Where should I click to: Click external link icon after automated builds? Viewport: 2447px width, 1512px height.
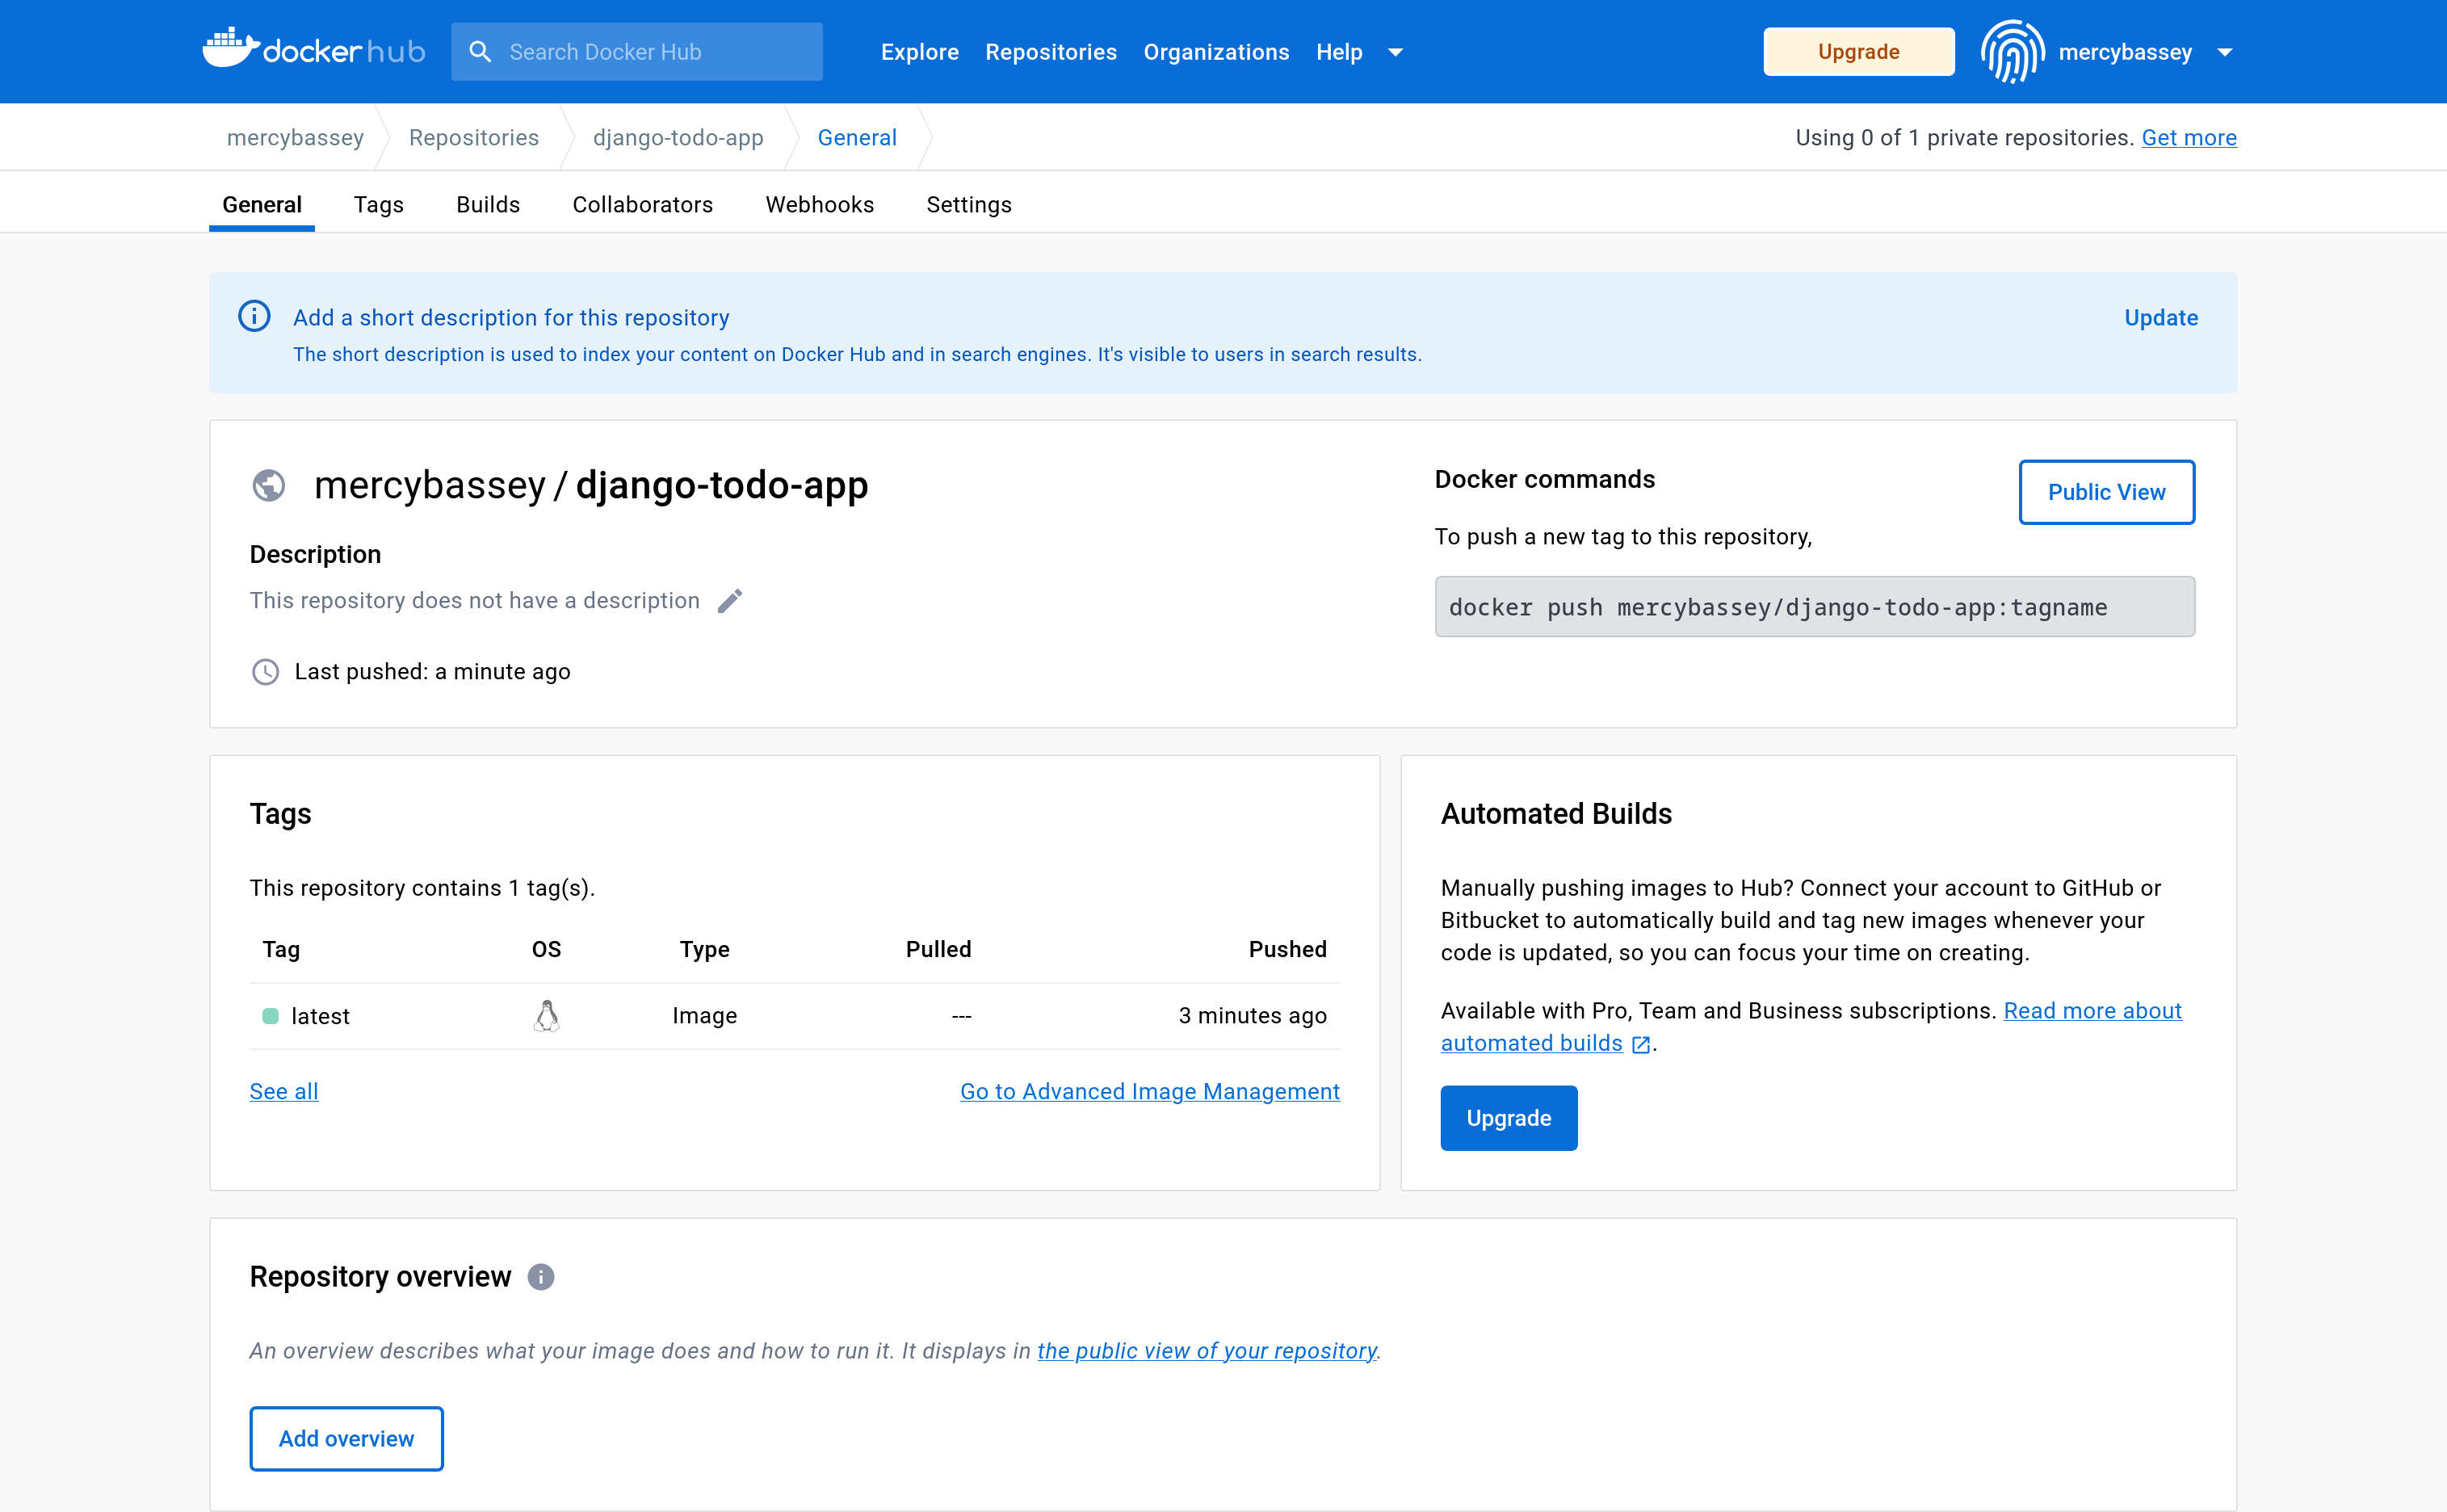click(x=1641, y=1044)
